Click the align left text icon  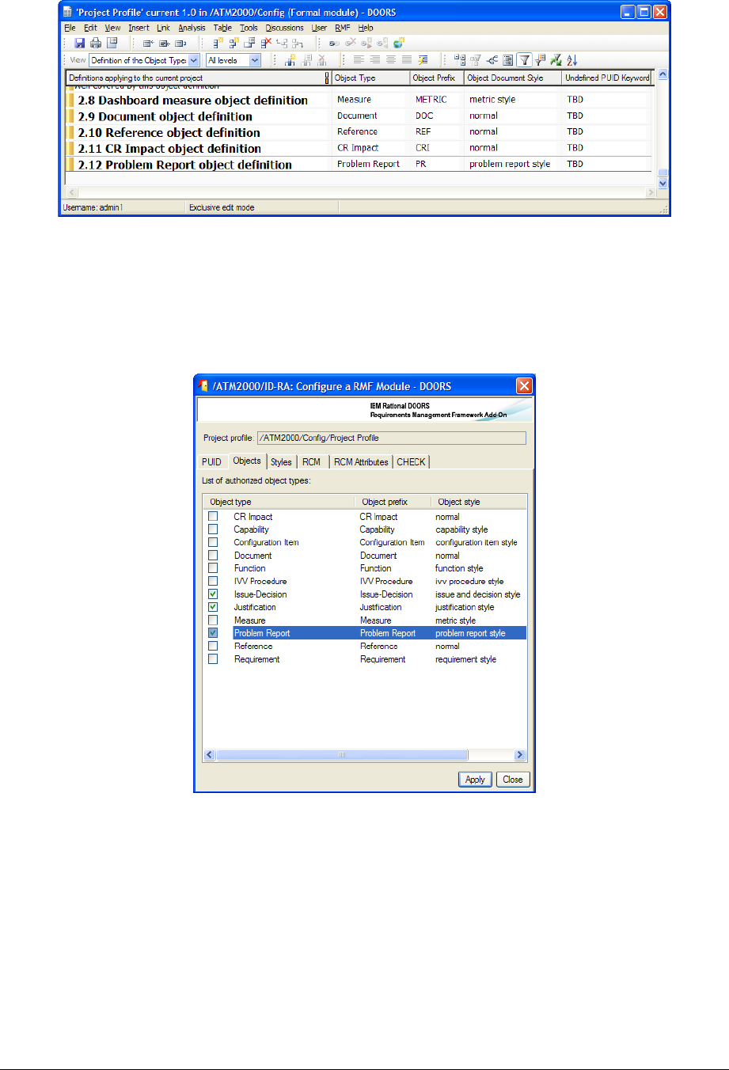point(359,60)
